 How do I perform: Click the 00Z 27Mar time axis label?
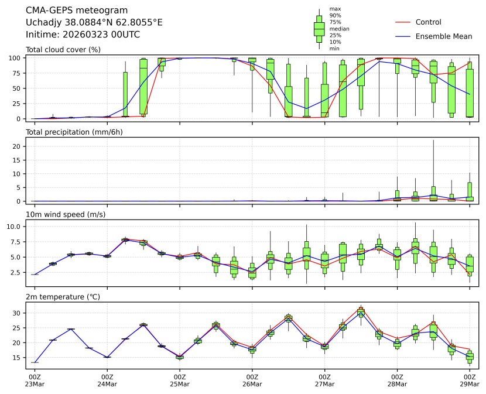pos(325,380)
